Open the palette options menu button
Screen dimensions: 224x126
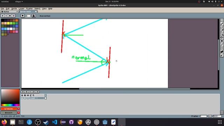(14, 16)
